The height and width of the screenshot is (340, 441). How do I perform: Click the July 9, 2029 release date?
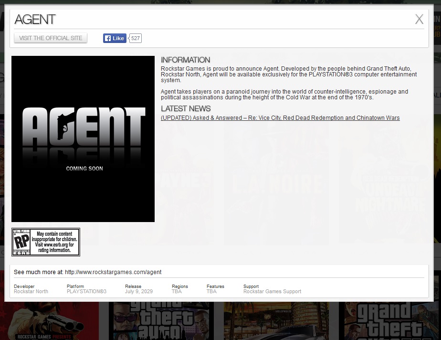coord(139,292)
